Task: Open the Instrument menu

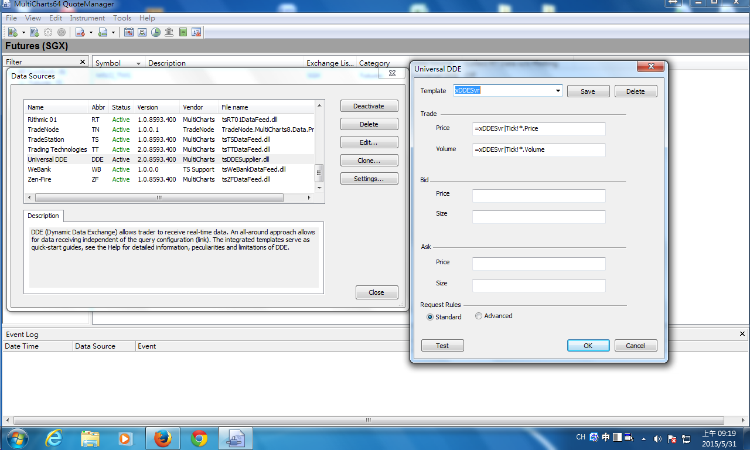Action: 87,18
